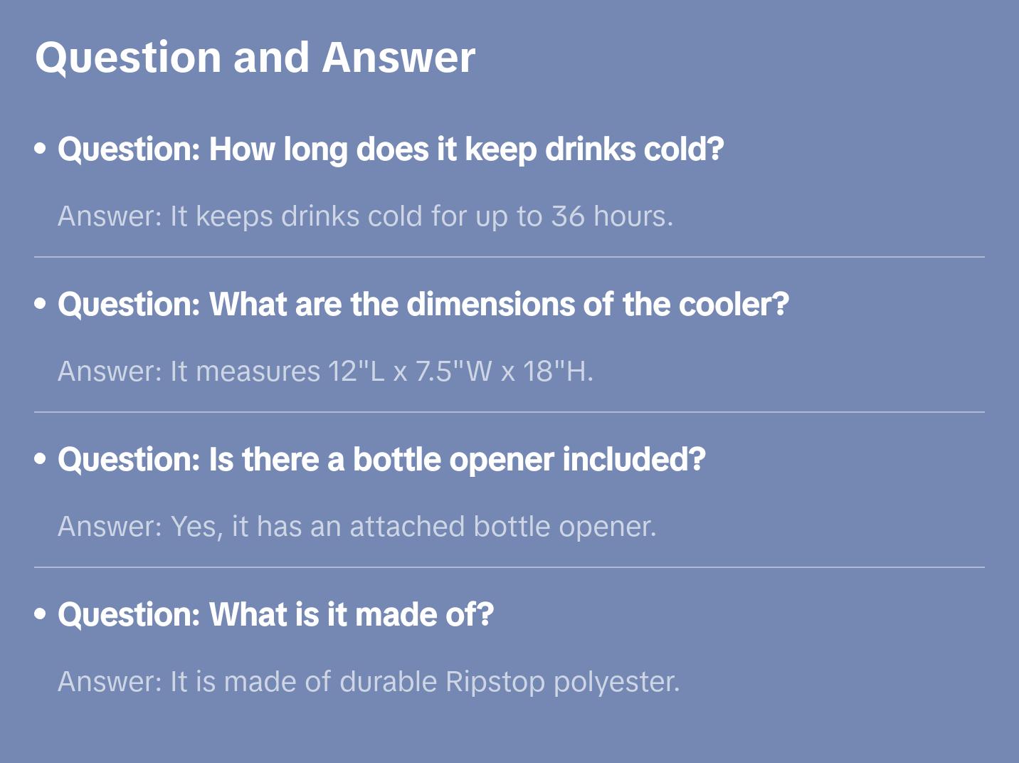Click the answer mentioning 36 hours
Image resolution: width=1019 pixels, height=763 pixels.
tap(365, 216)
